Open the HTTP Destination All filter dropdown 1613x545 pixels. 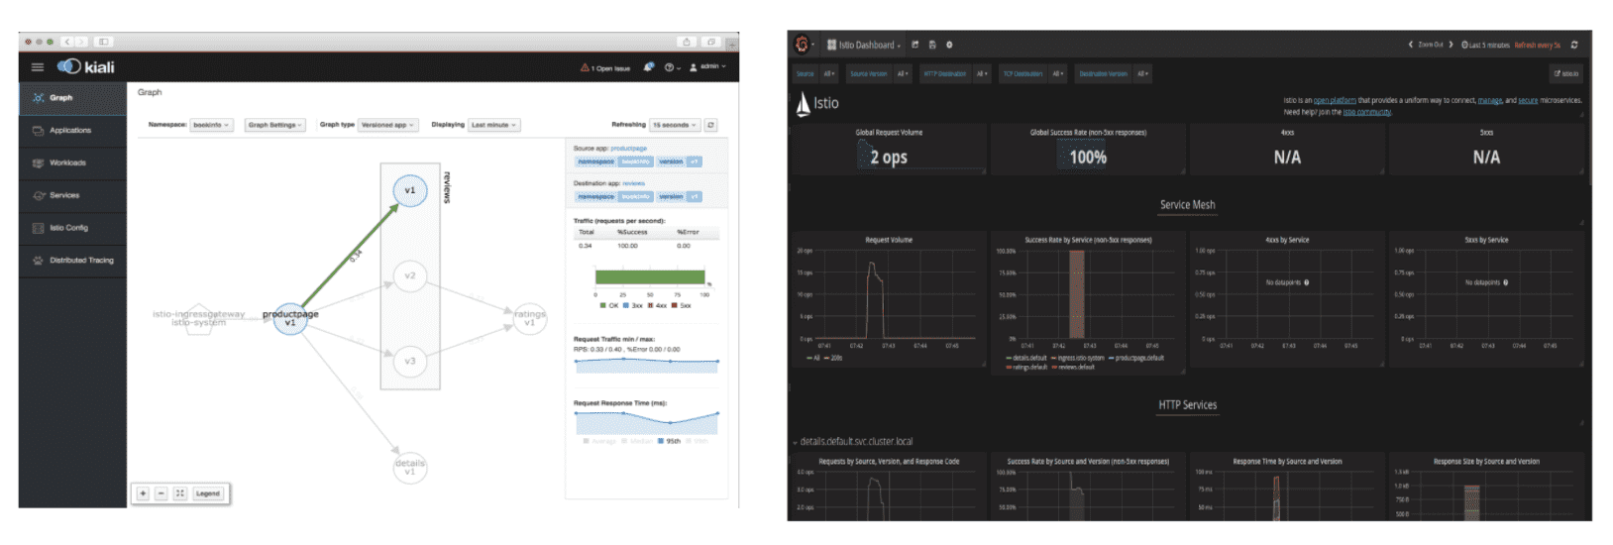[982, 73]
